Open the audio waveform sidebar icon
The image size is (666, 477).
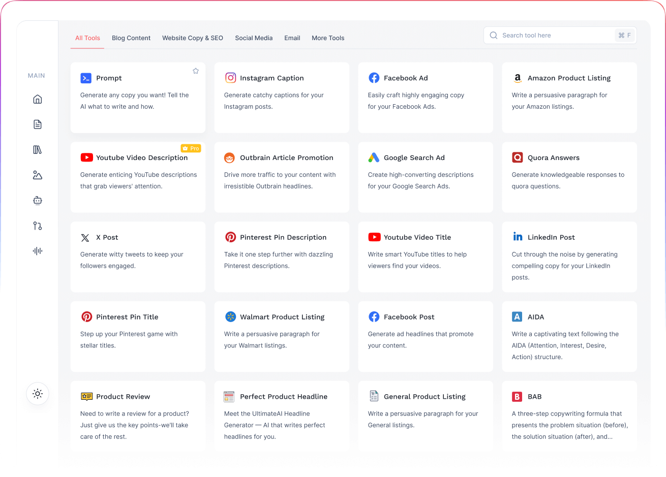point(37,251)
